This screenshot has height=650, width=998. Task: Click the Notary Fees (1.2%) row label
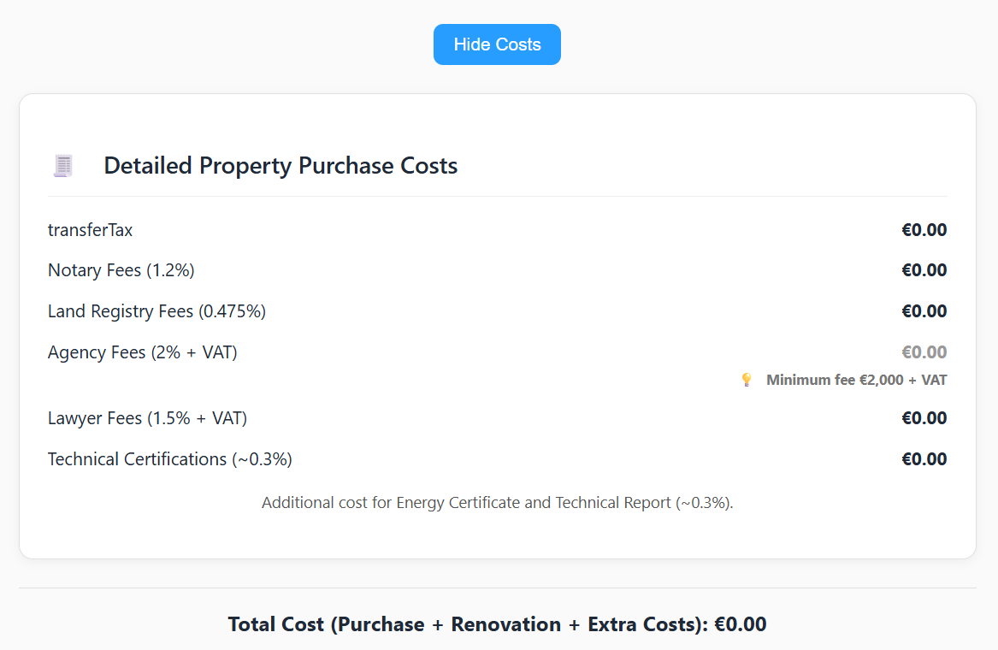[x=121, y=270]
